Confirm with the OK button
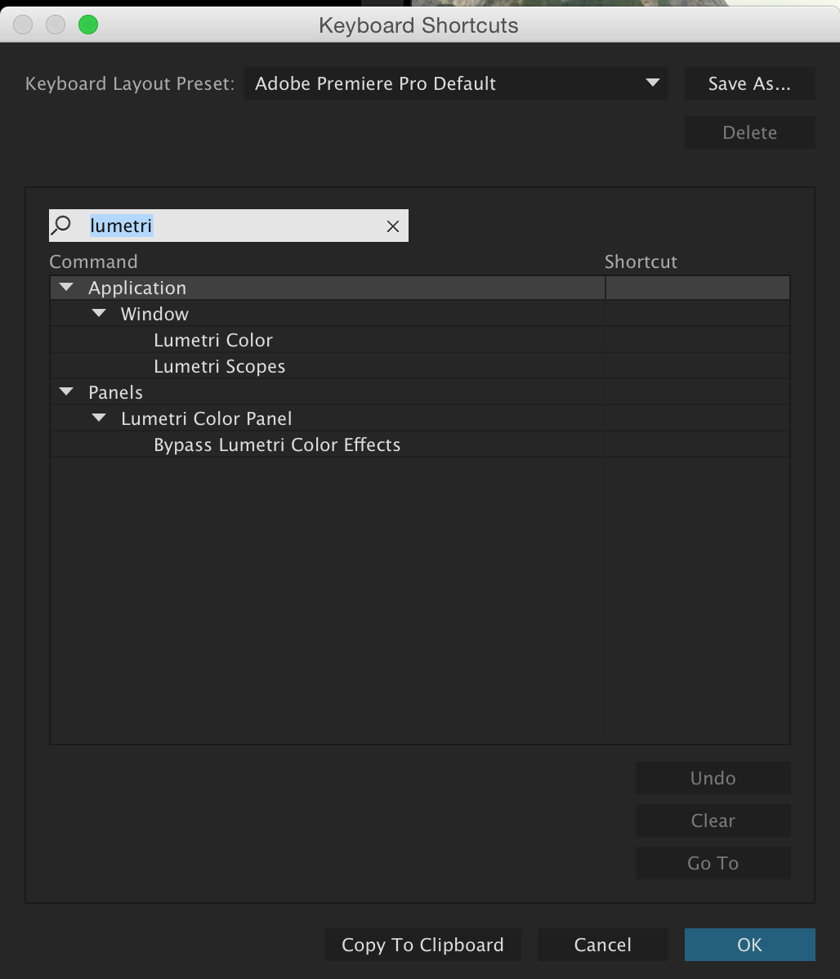This screenshot has width=840, height=979. [749, 945]
